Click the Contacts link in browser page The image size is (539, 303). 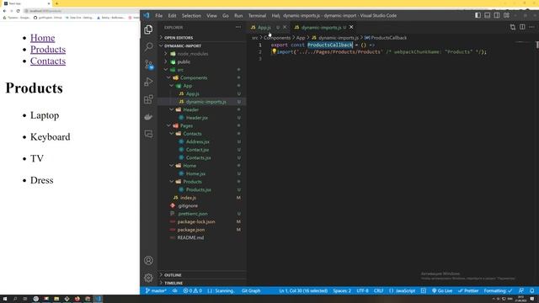click(48, 61)
